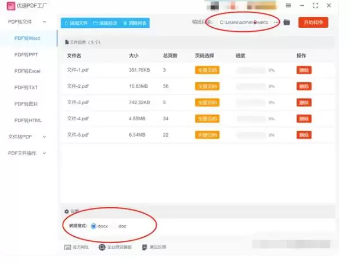The width and height of the screenshot is (350, 264).
Task: Delete 文件-3.pdf using its red button
Action: [x=304, y=102]
